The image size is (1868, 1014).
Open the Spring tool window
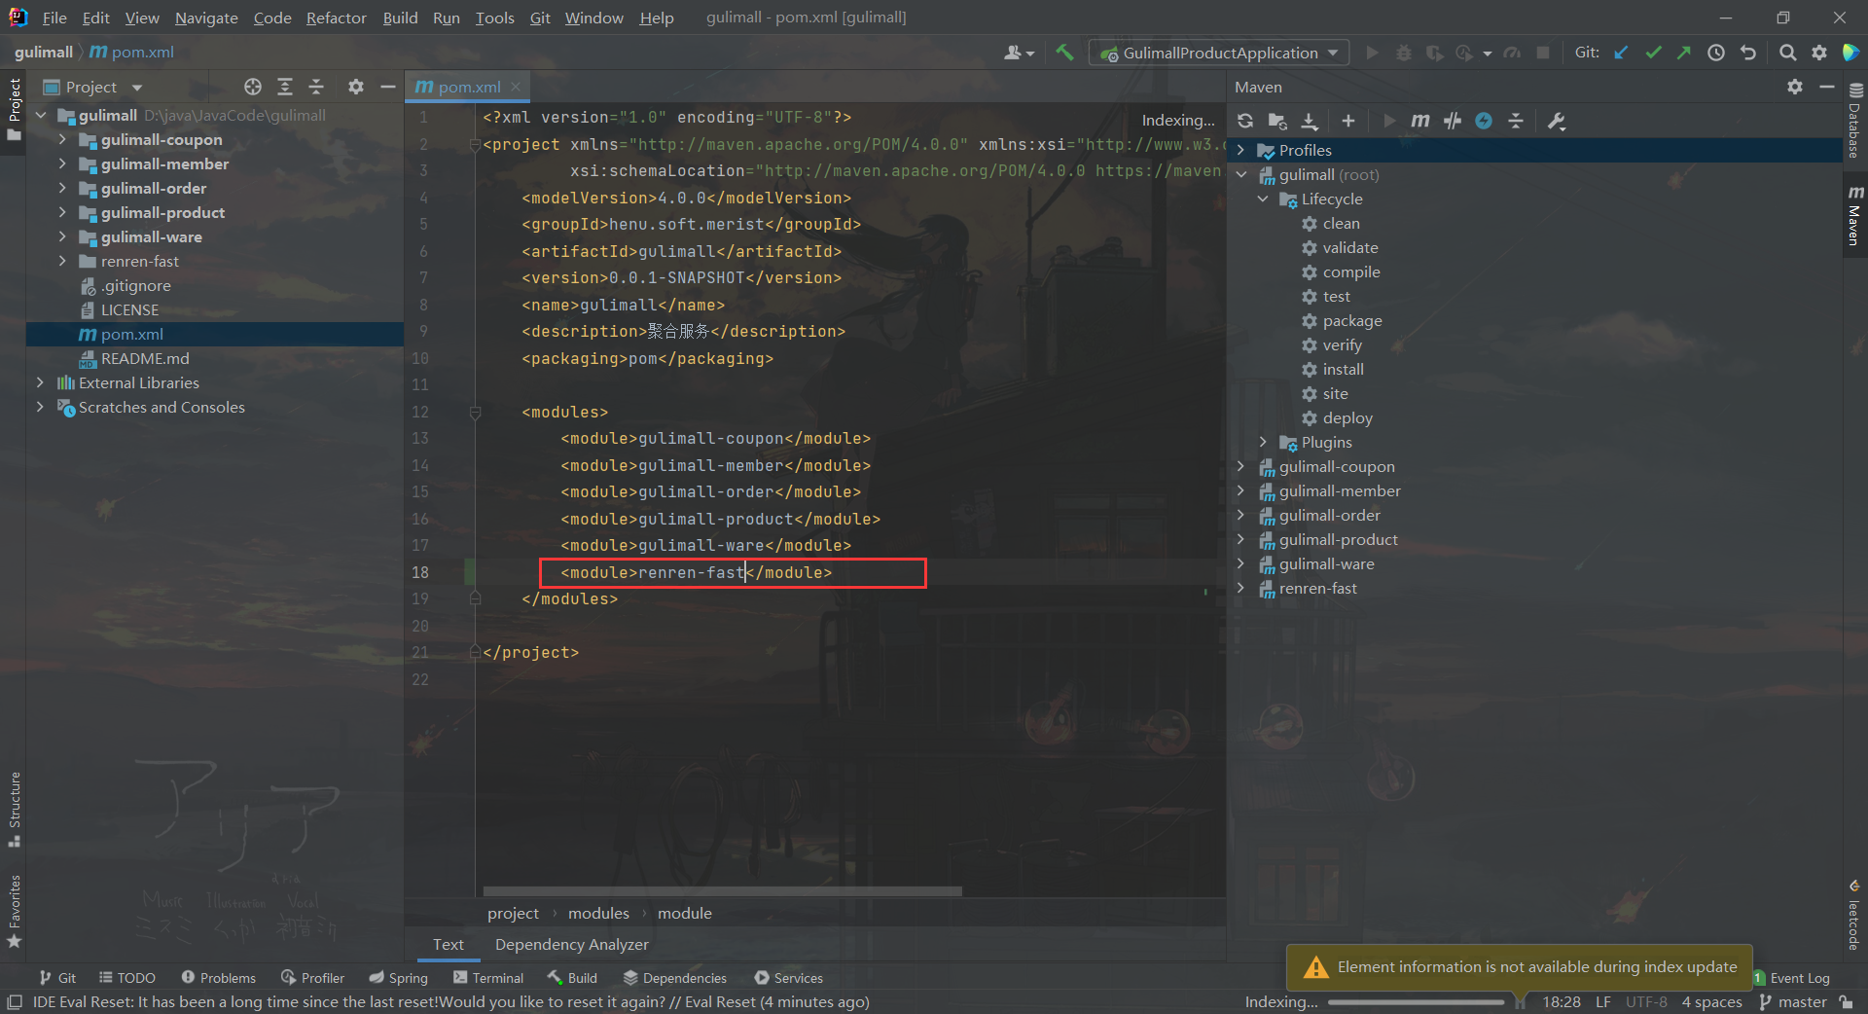(398, 978)
